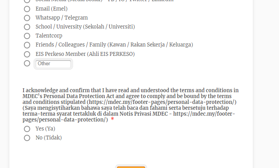Click the red required asterisk after the acknowledgement question

[x=112, y=119]
